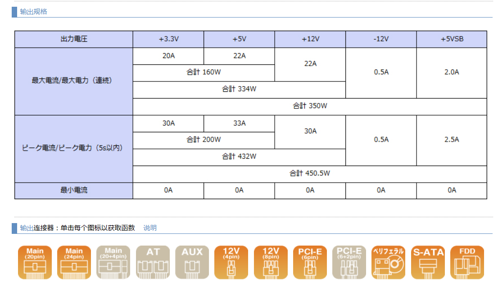Click the 0A minimum cell under +3.3V
This screenshot has width=498, height=291.
tap(168, 190)
